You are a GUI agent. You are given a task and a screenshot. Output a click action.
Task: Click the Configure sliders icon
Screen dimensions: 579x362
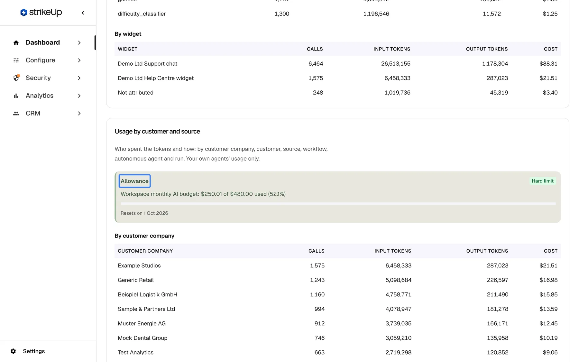(x=16, y=60)
